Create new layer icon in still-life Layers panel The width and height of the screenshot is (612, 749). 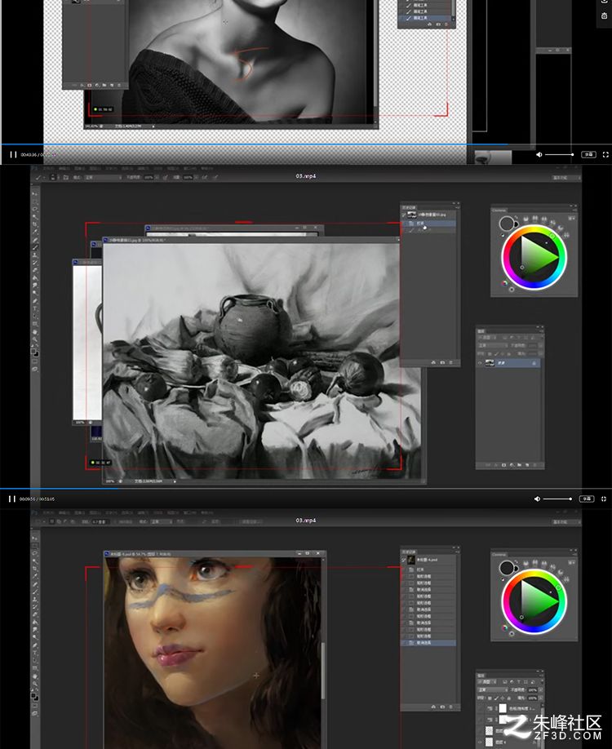click(x=527, y=465)
